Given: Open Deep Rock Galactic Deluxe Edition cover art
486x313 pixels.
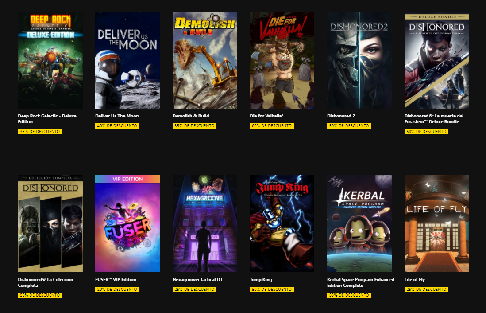Looking at the screenshot, I should pyautogui.click(x=50, y=60).
